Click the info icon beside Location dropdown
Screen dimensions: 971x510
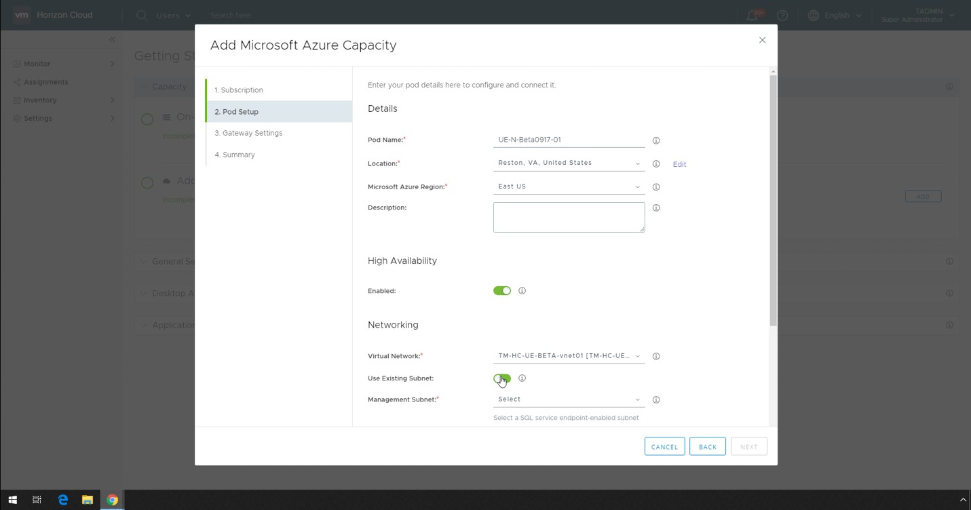tap(656, 164)
